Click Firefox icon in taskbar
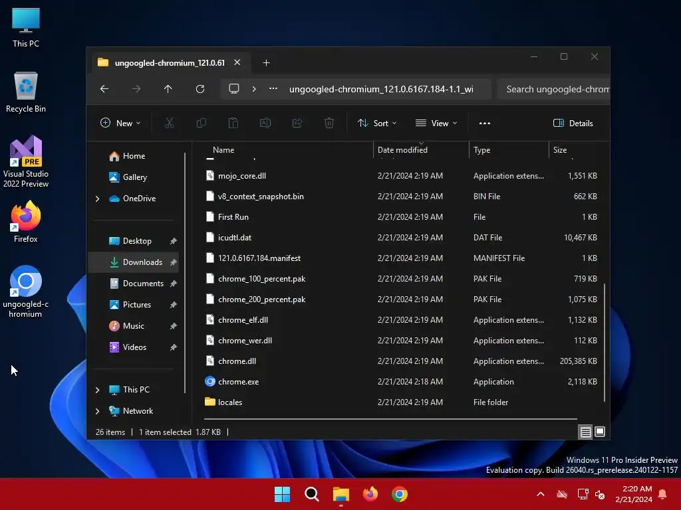The height and width of the screenshot is (510, 681). click(370, 494)
